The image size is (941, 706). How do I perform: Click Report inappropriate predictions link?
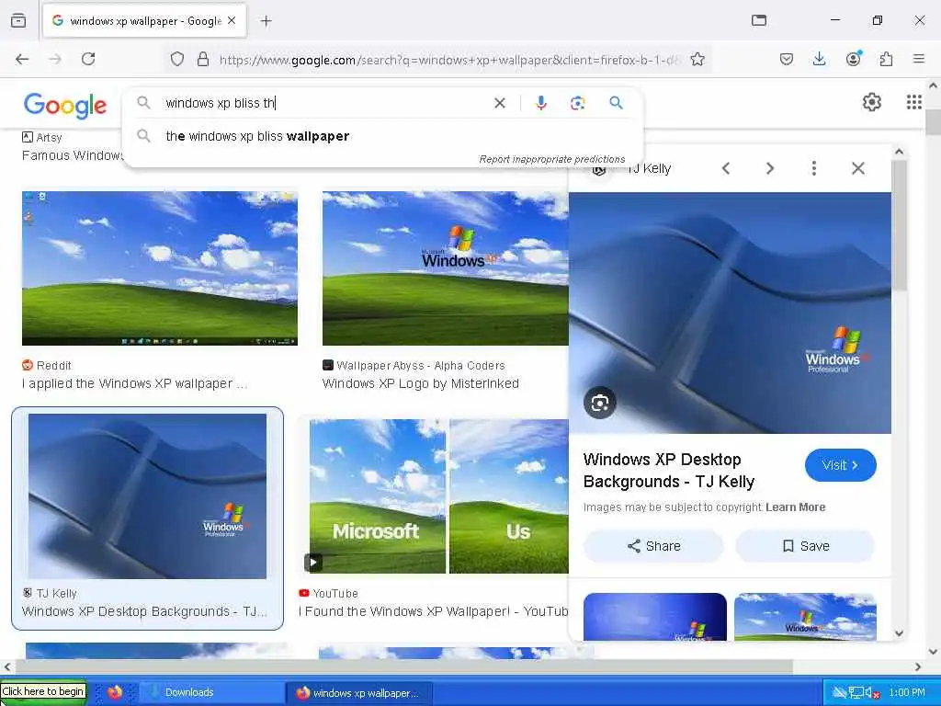tap(551, 159)
